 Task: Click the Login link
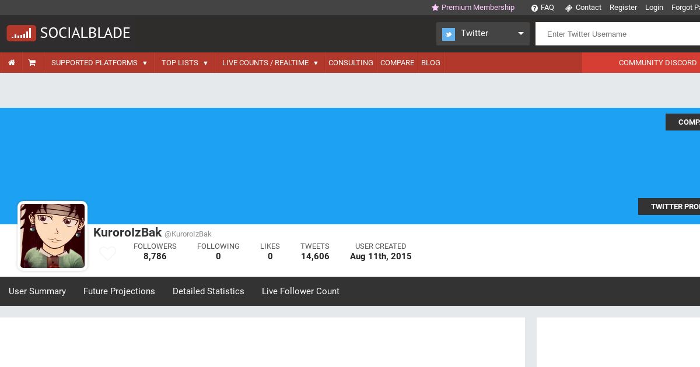click(654, 8)
